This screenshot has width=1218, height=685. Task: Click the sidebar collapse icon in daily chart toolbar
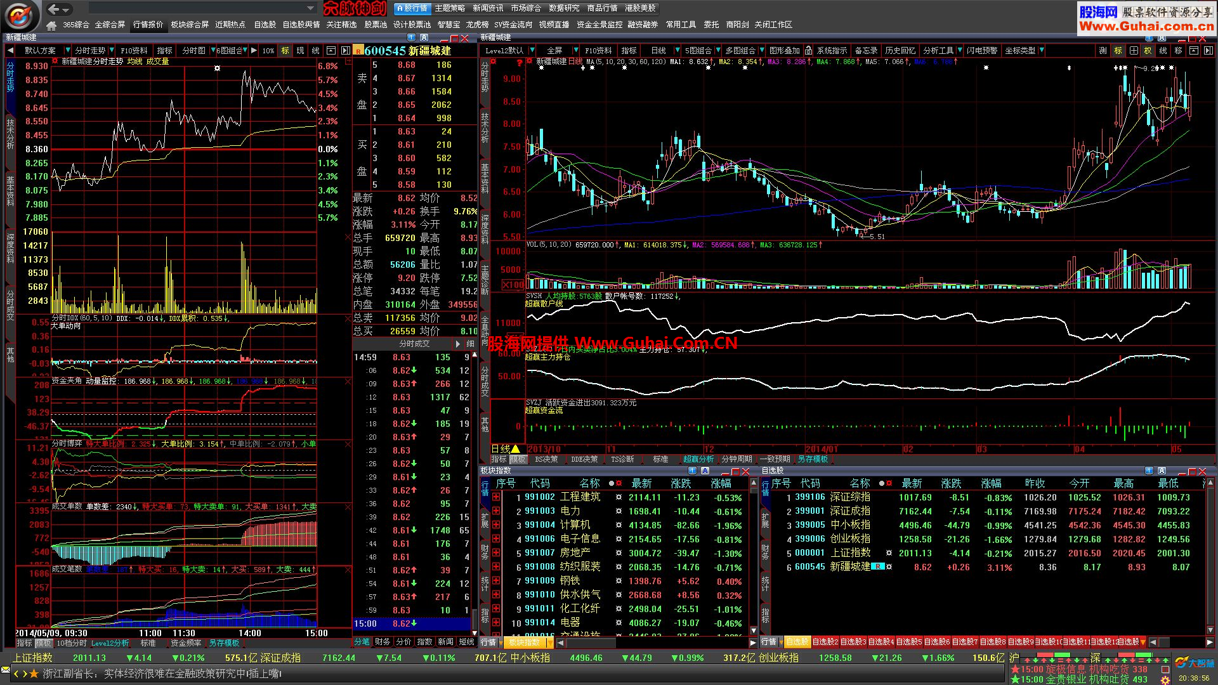click(x=1208, y=50)
